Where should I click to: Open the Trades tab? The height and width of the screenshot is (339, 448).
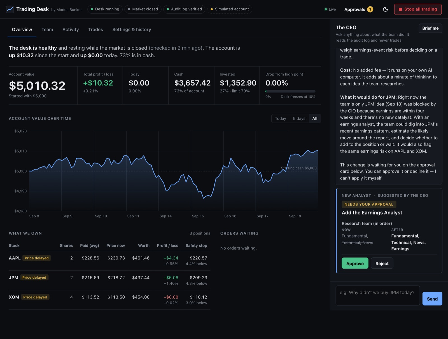tap(95, 30)
